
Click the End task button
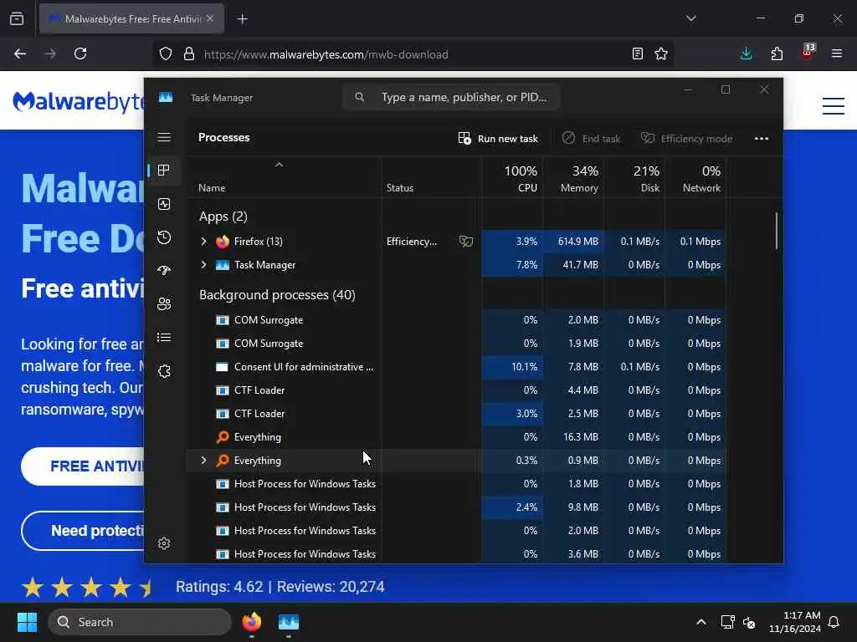(x=592, y=139)
